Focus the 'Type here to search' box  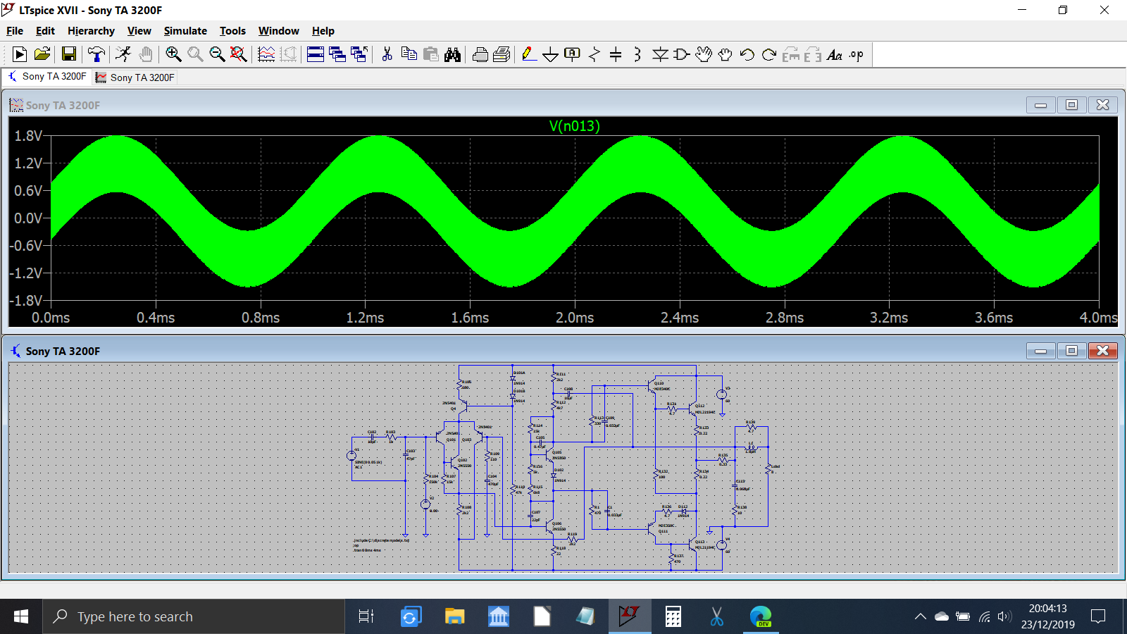(x=194, y=616)
